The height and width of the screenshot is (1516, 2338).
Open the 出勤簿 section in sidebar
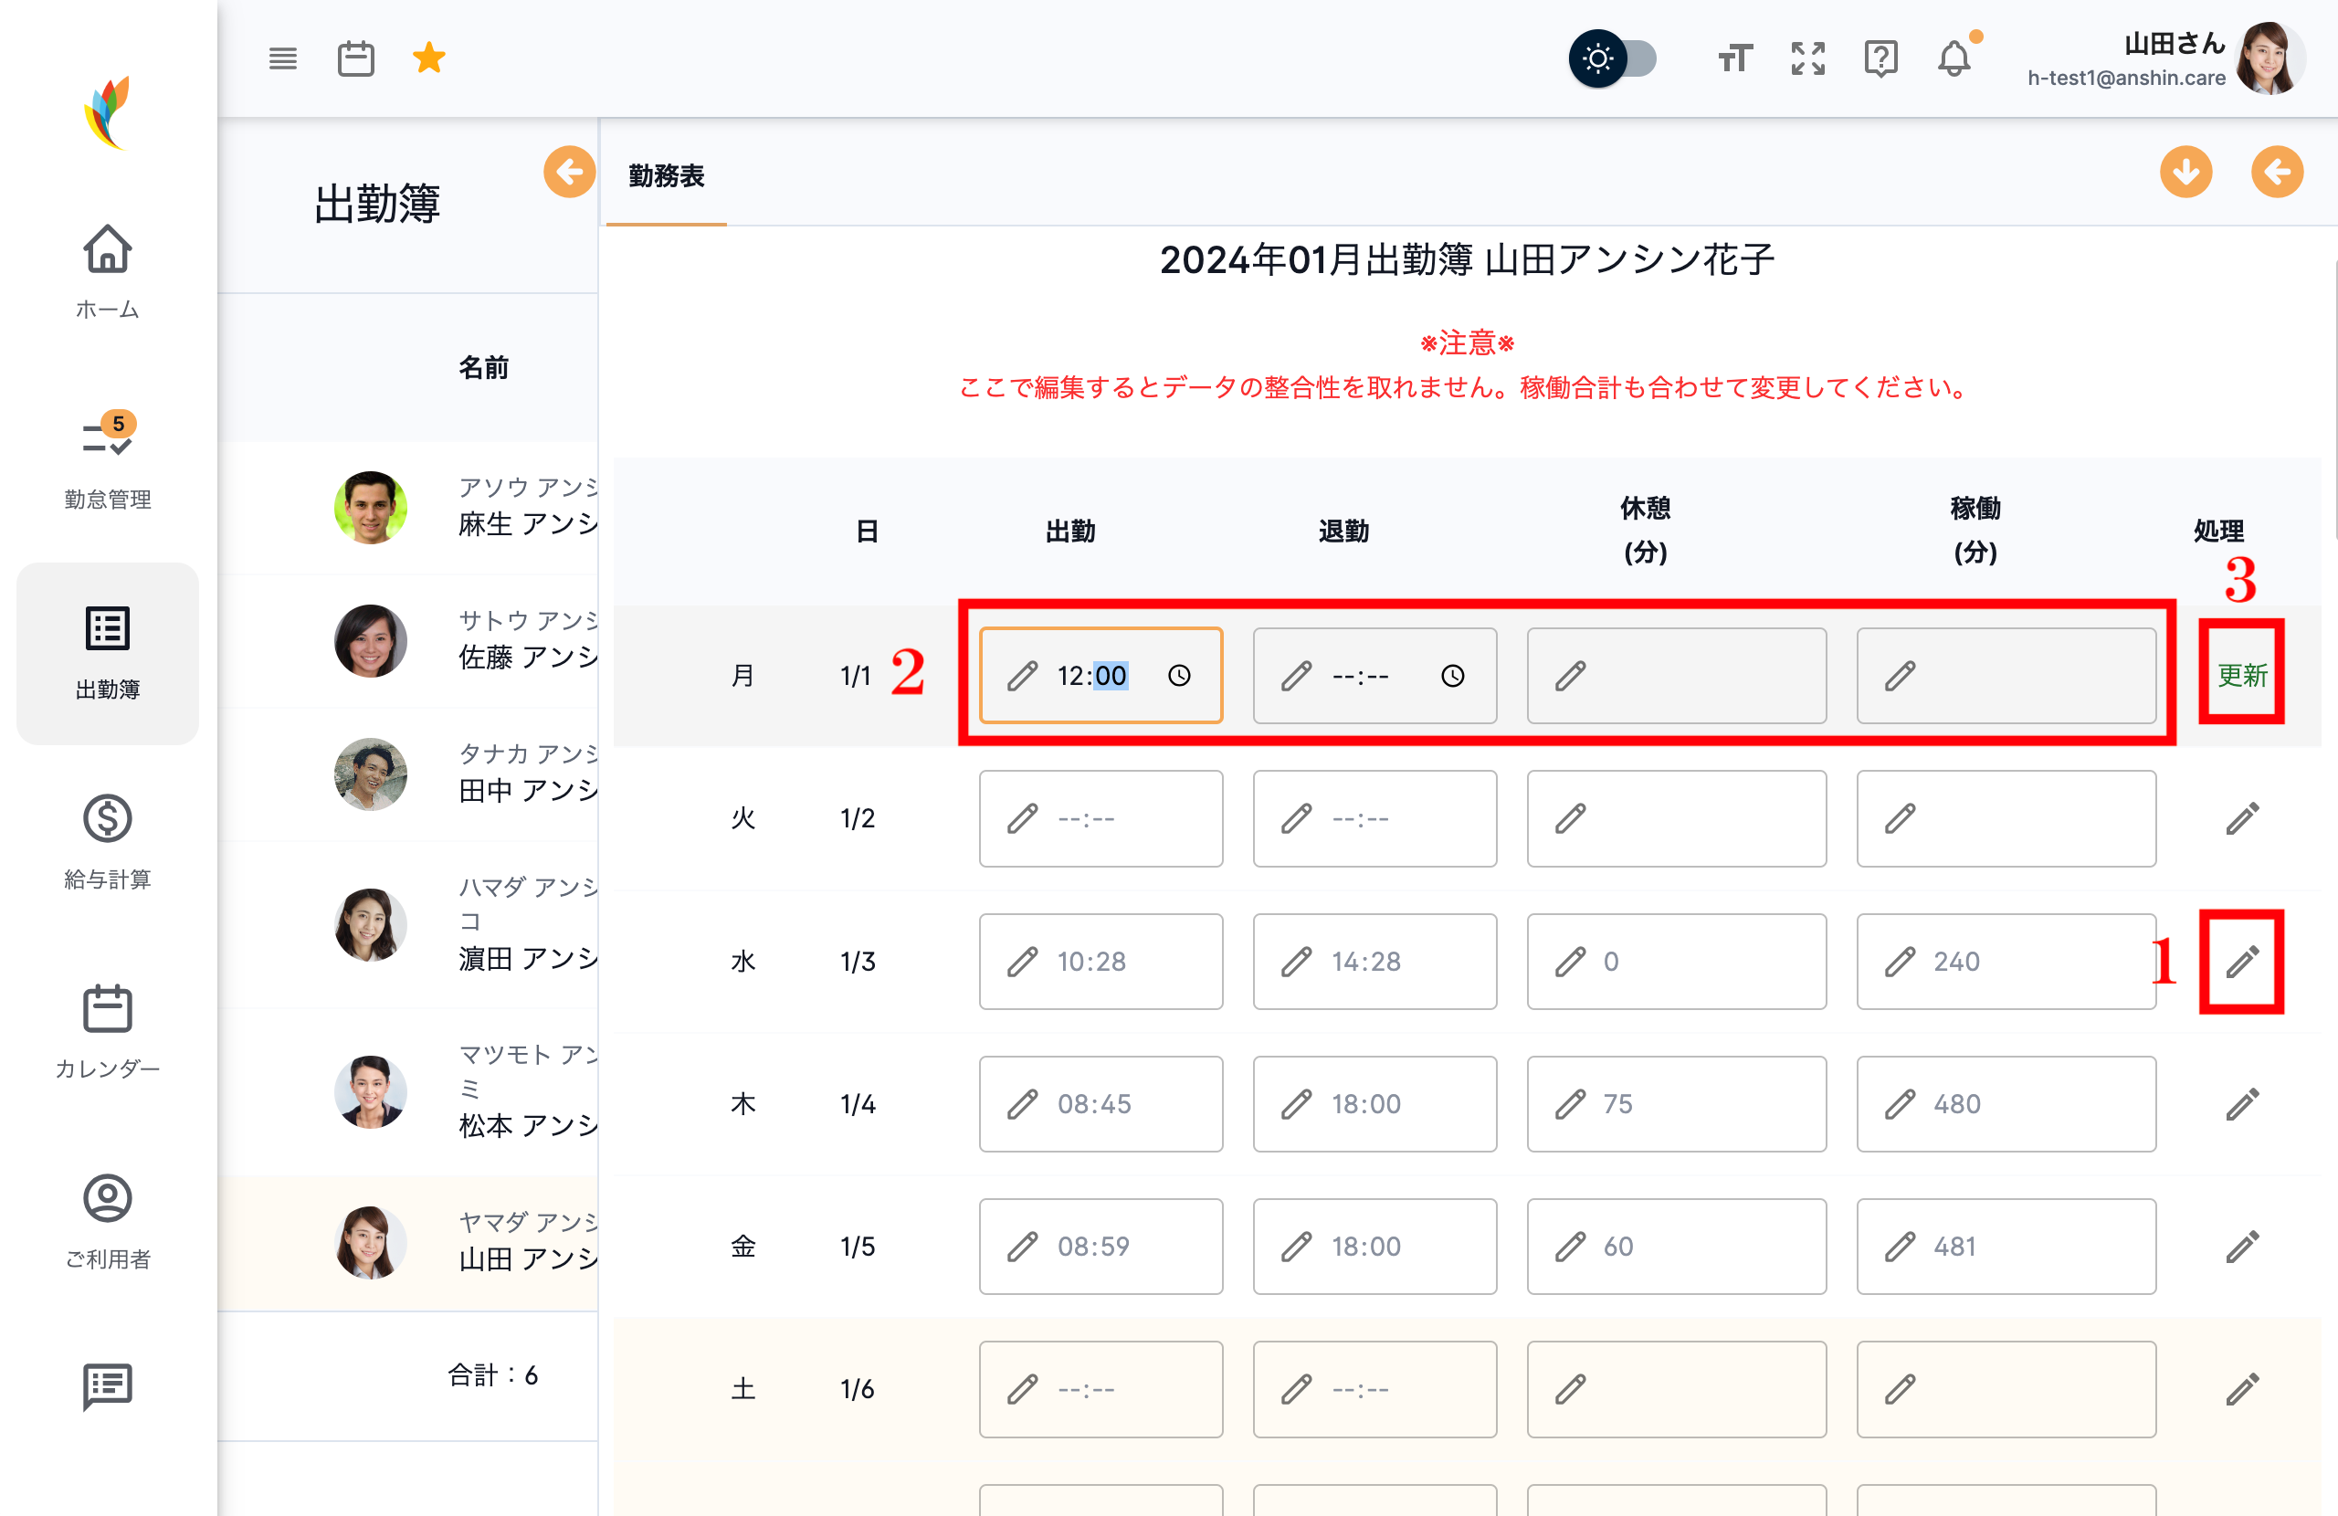107,652
